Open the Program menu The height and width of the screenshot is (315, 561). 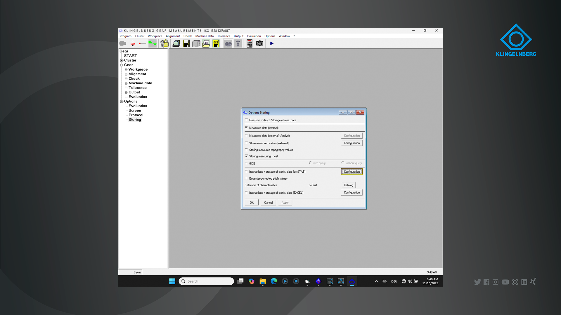pos(126,36)
